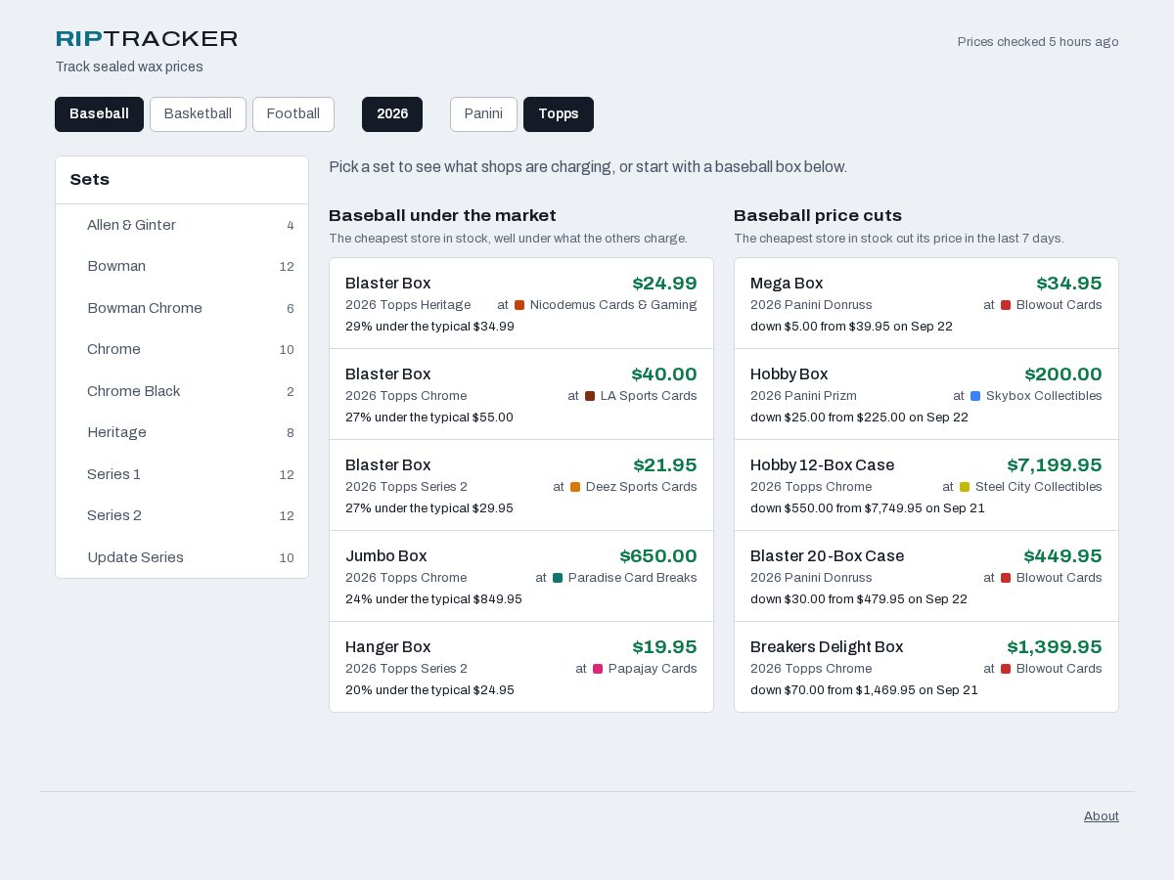Image resolution: width=1174 pixels, height=880 pixels.
Task: Click '29% under the typical $34.99' text
Action: 429,327
